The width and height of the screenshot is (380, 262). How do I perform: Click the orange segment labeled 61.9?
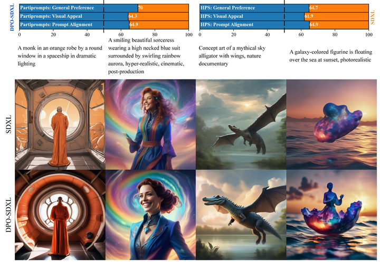tap(336, 16)
